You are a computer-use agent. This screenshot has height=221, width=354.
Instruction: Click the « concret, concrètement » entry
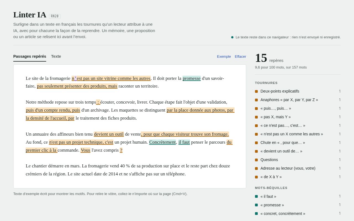[298, 214]
